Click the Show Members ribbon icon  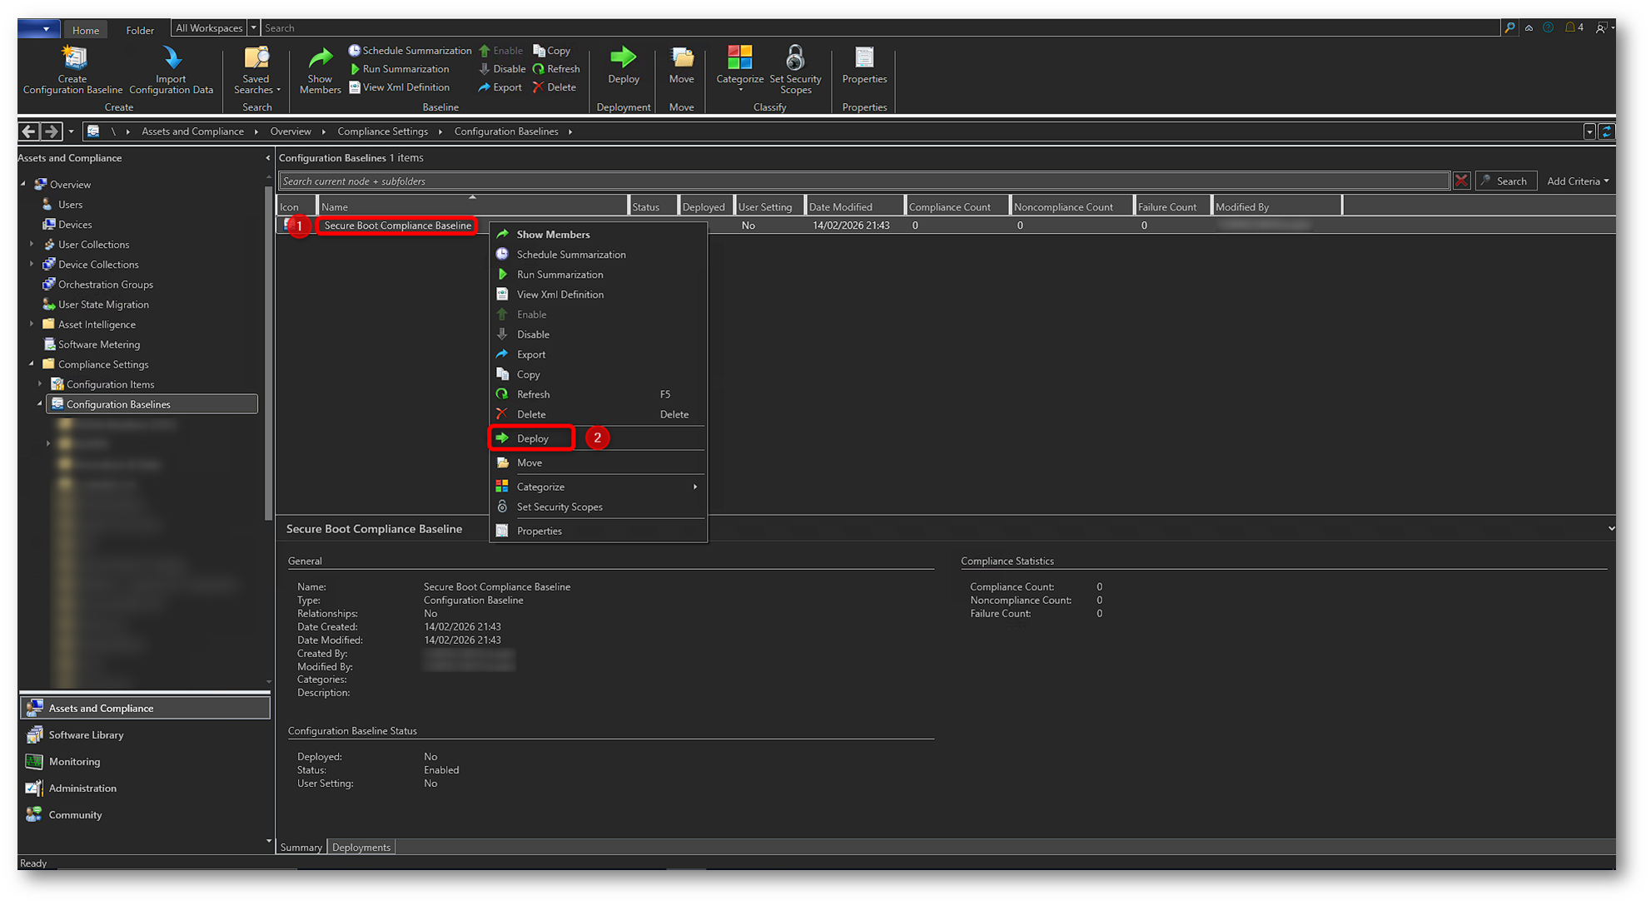tap(320, 59)
